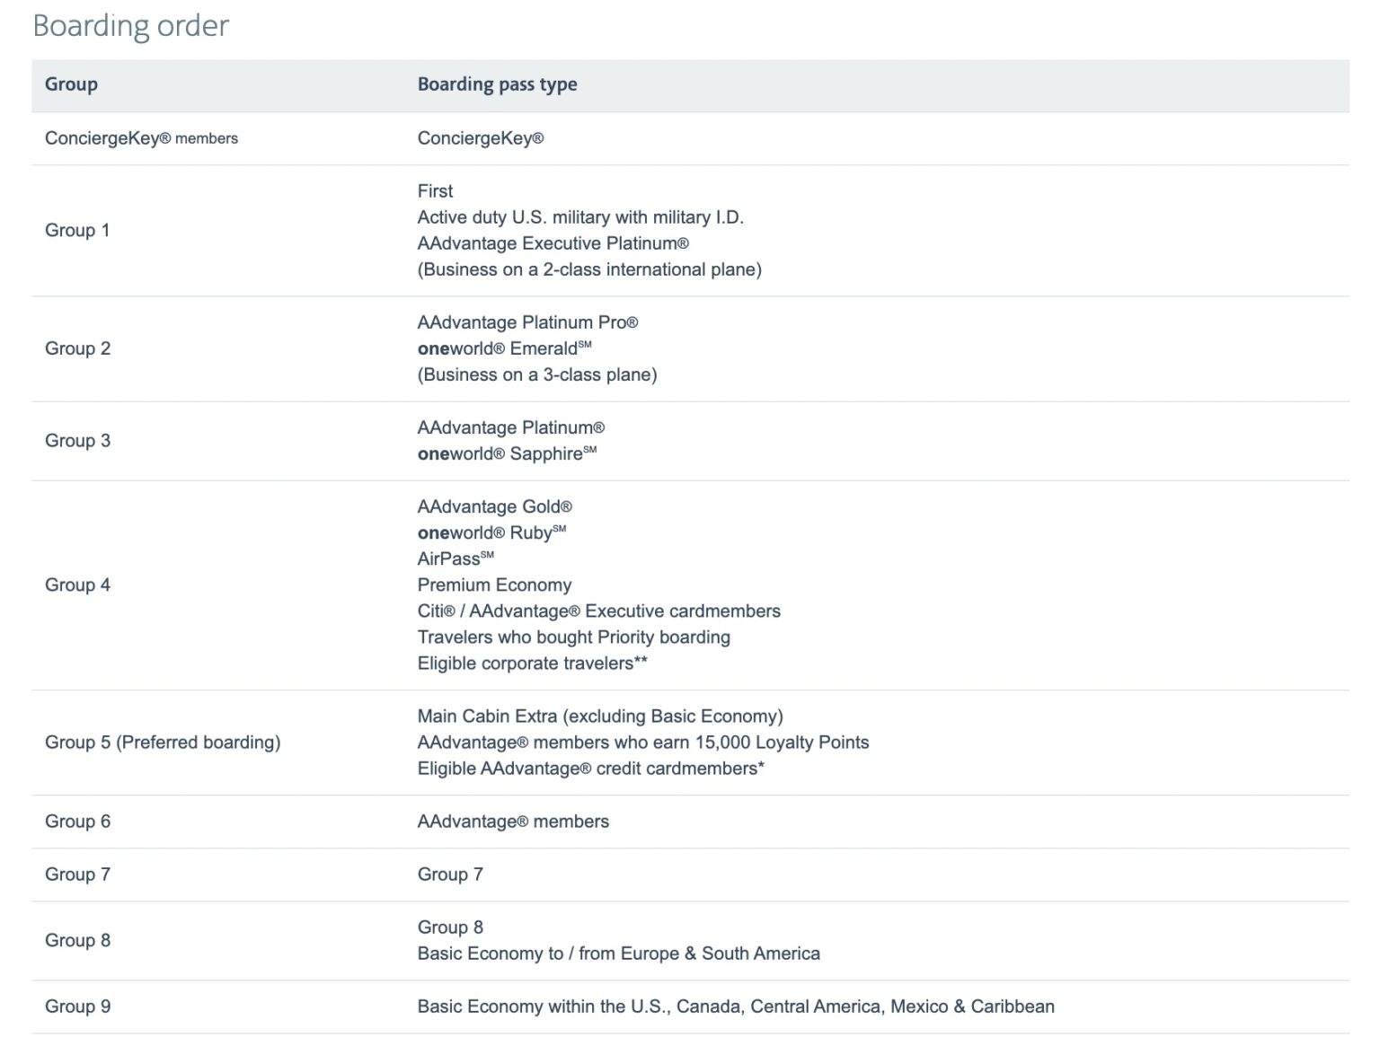1380x1055 pixels.
Task: Click the "Group 3" row label
Action: click(x=77, y=440)
